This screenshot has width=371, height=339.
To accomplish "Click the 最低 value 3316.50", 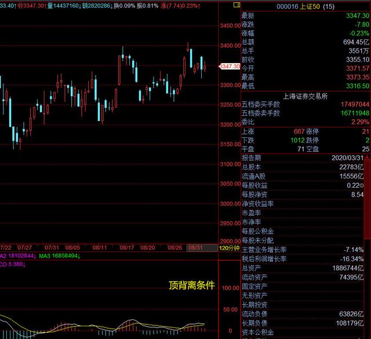I will (358, 86).
